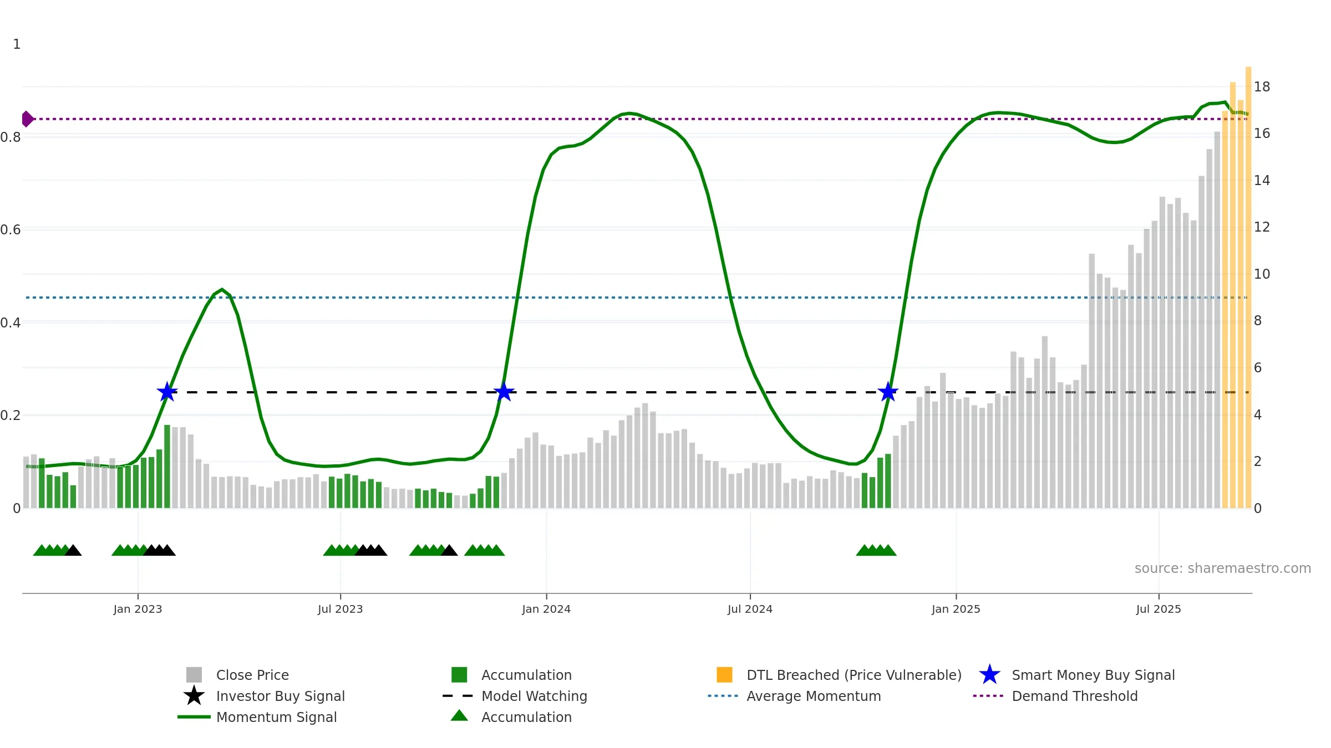The width and height of the screenshot is (1331, 748).
Task: Toggle Momentum Signal legend entry
Action: point(276,717)
